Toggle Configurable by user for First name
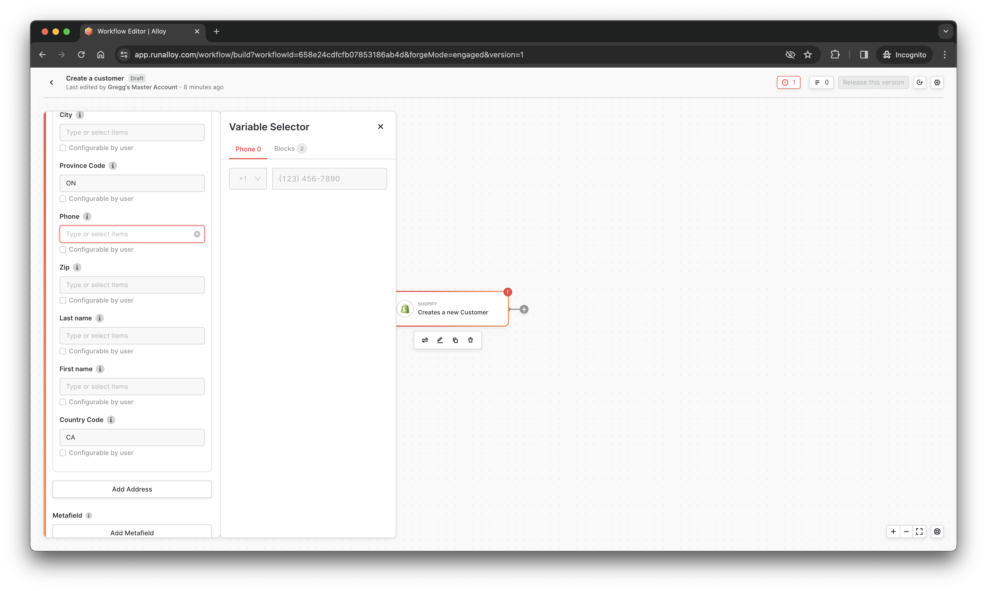The height and width of the screenshot is (591, 987). [x=63, y=402]
